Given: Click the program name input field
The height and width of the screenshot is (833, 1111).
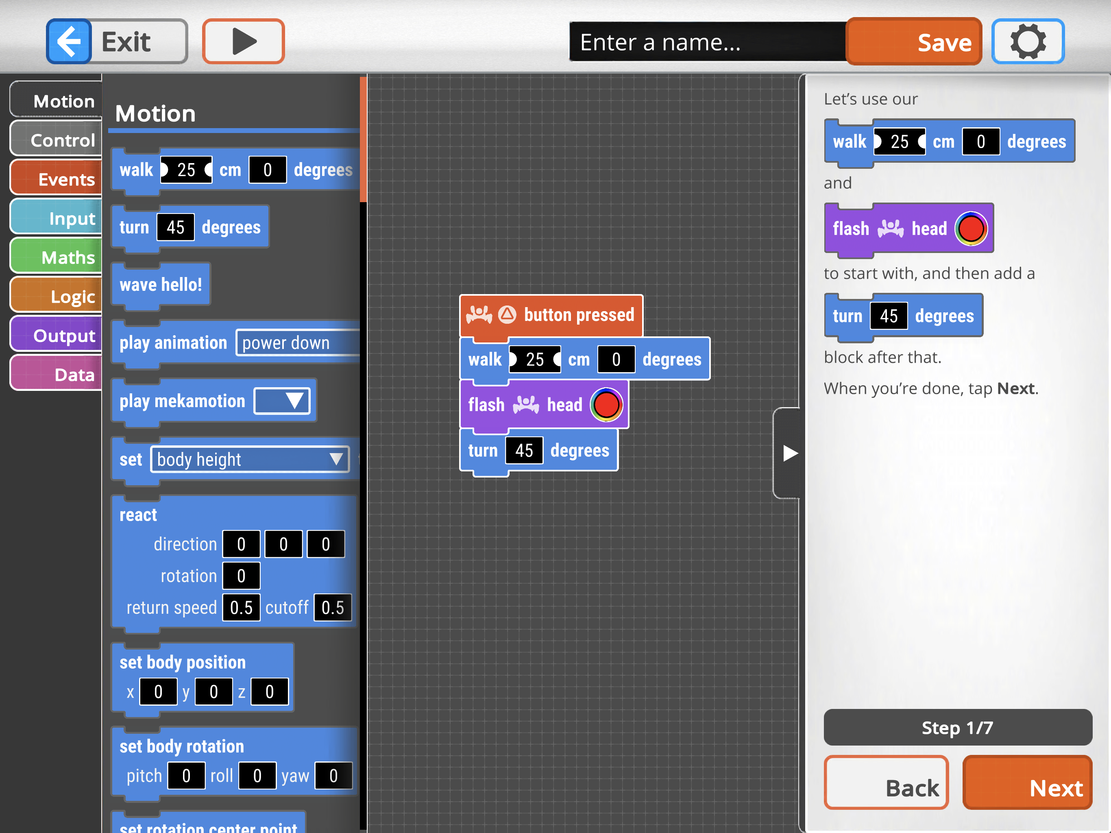Looking at the screenshot, I should pyautogui.click(x=707, y=42).
